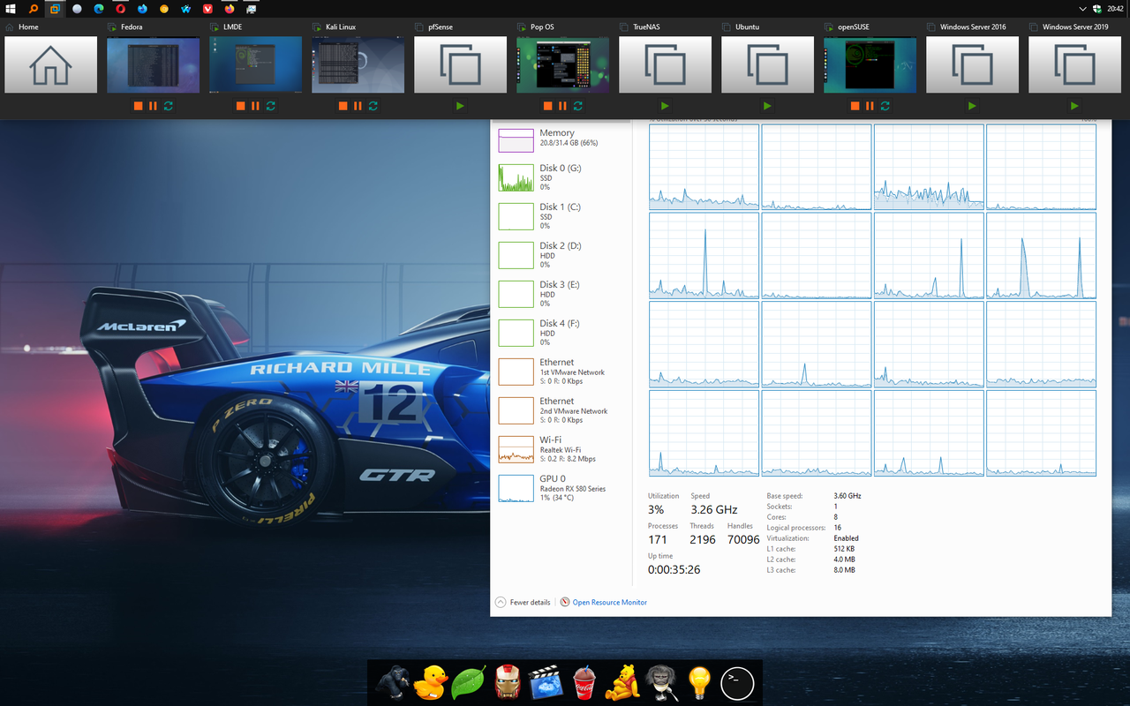Open the Pop OS VM thumbnail preview

tap(562, 65)
